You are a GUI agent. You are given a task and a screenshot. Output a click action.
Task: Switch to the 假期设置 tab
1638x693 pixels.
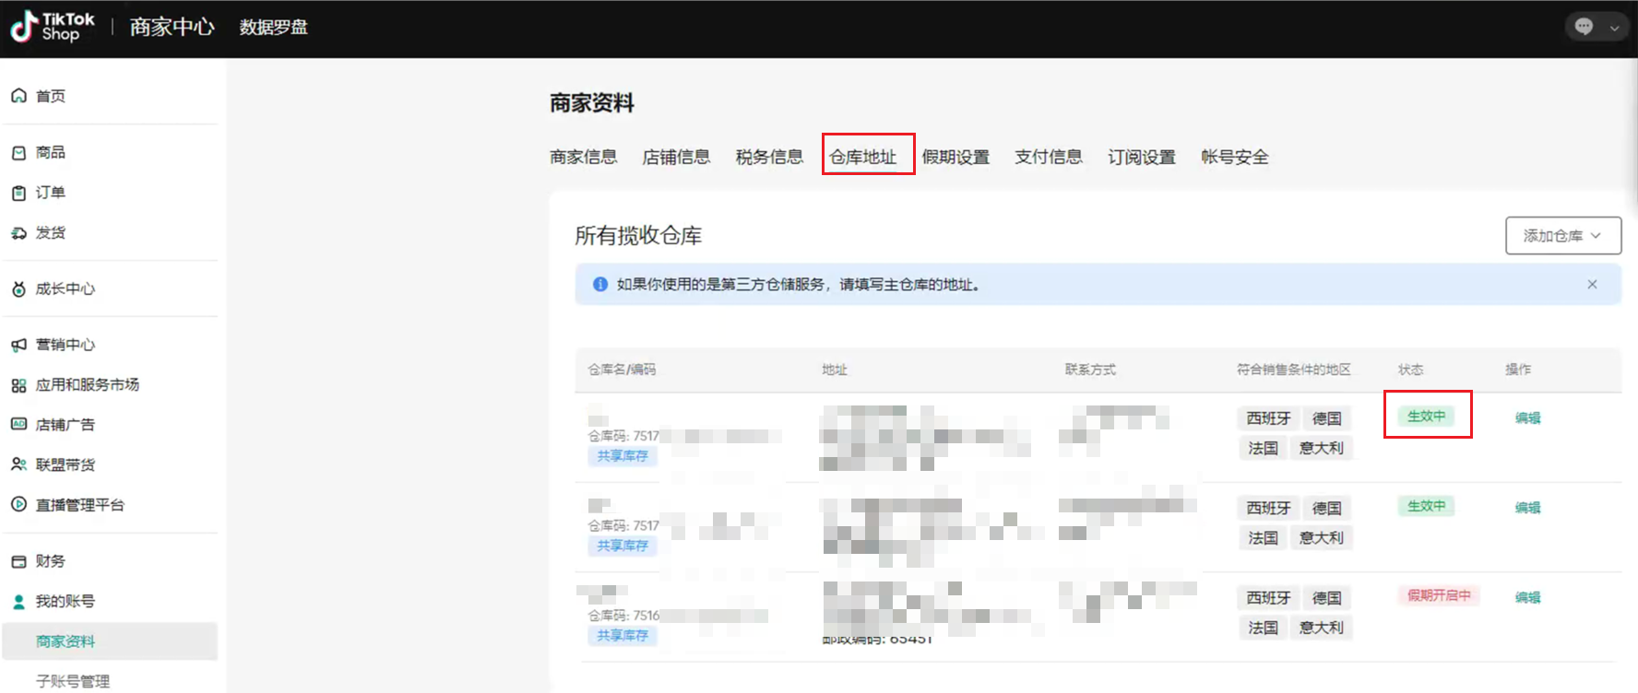tap(955, 157)
